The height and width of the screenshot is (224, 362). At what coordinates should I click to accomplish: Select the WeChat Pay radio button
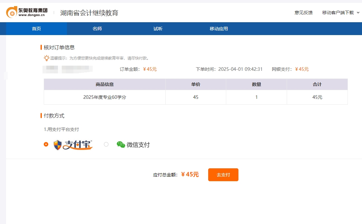106,145
